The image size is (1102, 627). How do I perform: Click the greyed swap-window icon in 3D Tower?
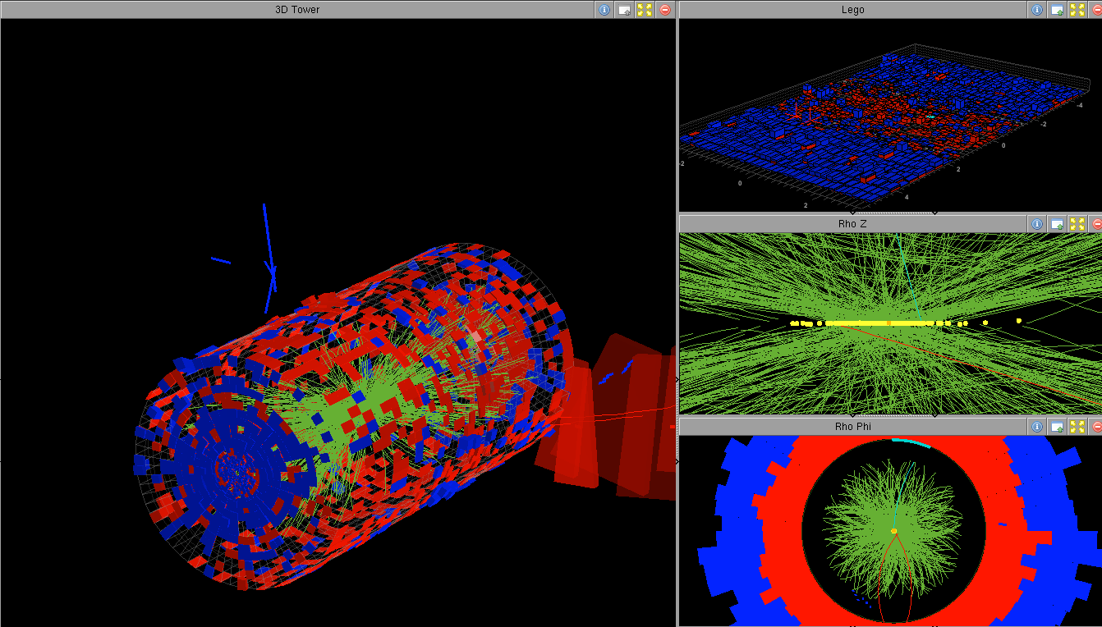point(625,10)
